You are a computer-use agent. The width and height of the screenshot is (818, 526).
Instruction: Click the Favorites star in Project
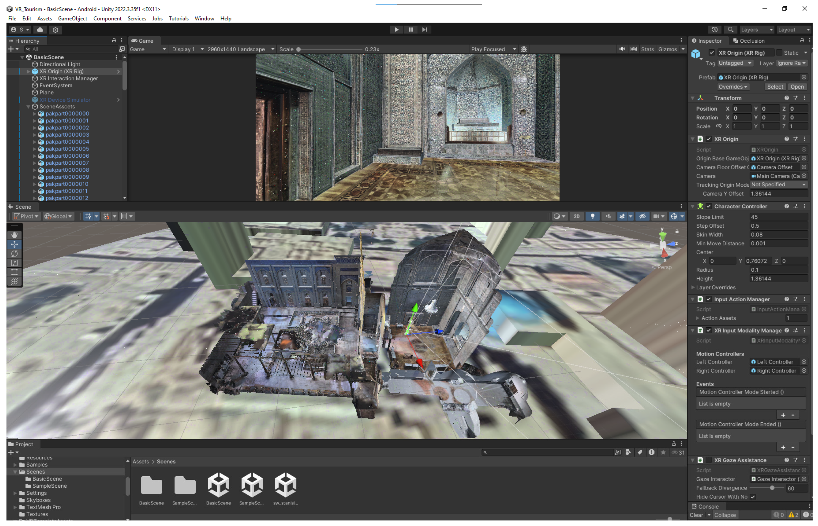click(x=663, y=452)
